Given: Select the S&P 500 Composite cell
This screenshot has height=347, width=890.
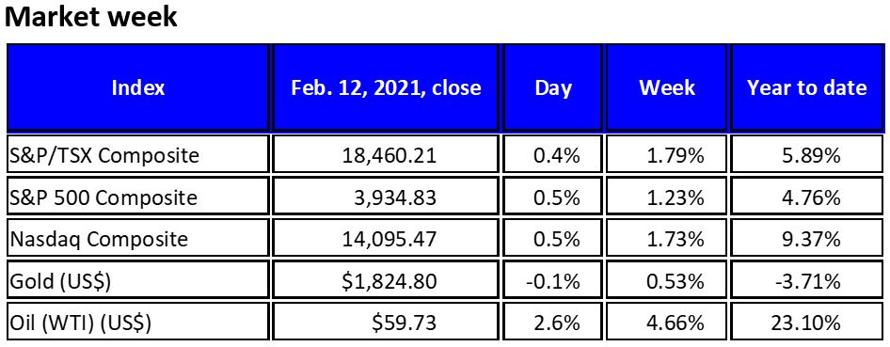Looking at the screenshot, I should coord(138,197).
